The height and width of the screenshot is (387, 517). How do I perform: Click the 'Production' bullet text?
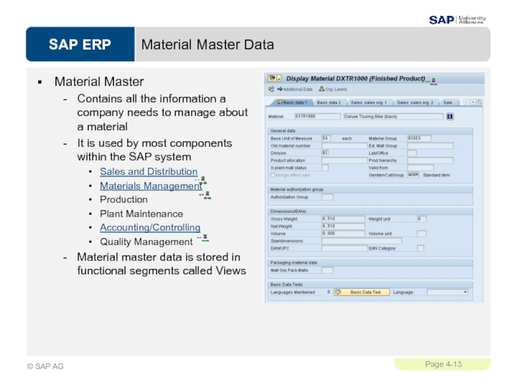(x=123, y=200)
